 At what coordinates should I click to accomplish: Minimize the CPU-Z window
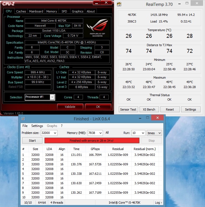click(x=97, y=3)
